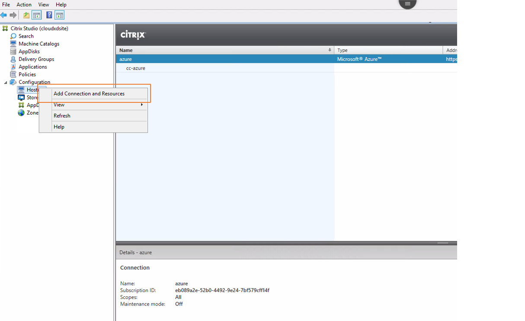This screenshot has height=321, width=525.
Task: Click the Hosting computer icon
Action: pyautogui.click(x=21, y=90)
